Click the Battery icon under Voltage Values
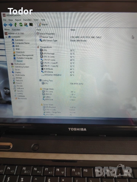 click(44, 97)
